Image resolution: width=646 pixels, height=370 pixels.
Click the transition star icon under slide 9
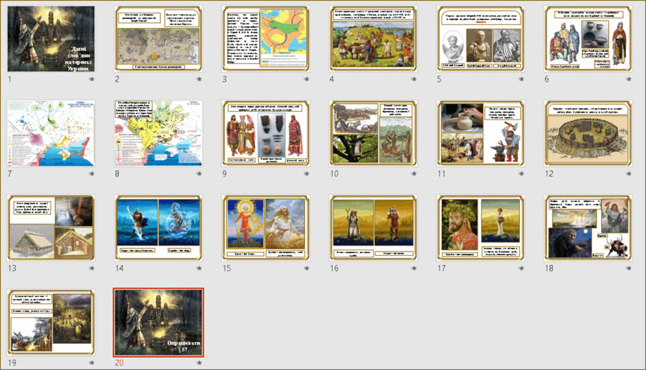(307, 174)
